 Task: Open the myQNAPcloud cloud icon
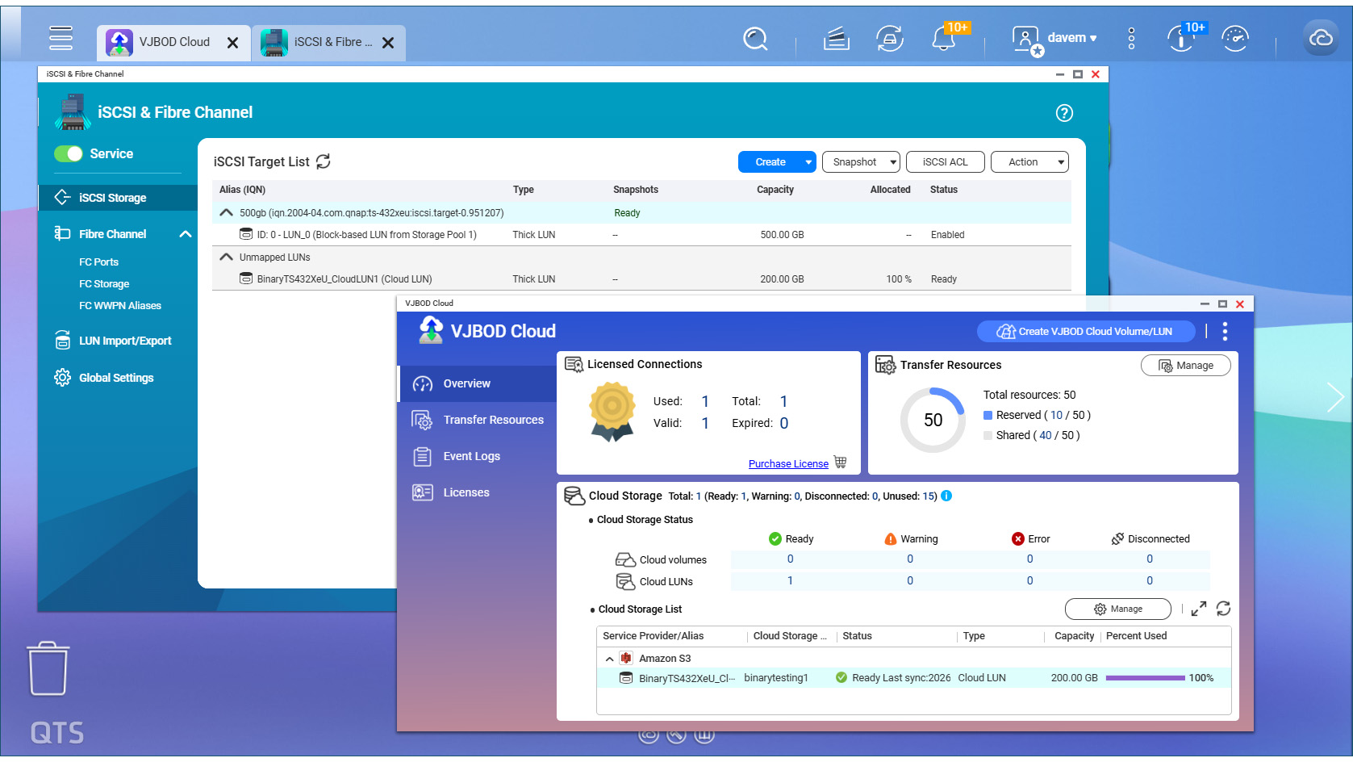click(1321, 38)
